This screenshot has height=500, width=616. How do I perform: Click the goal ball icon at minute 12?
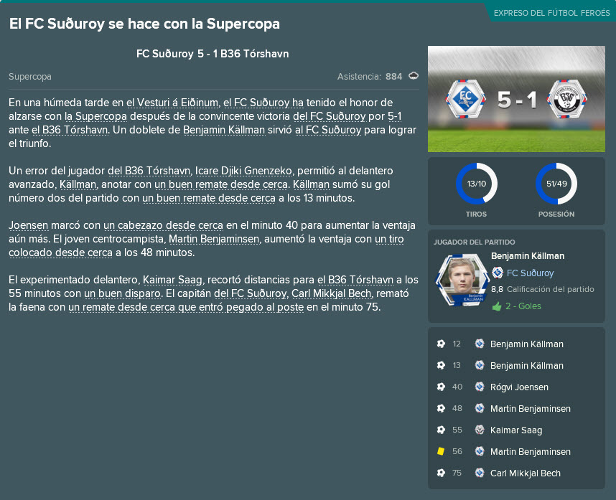441,344
